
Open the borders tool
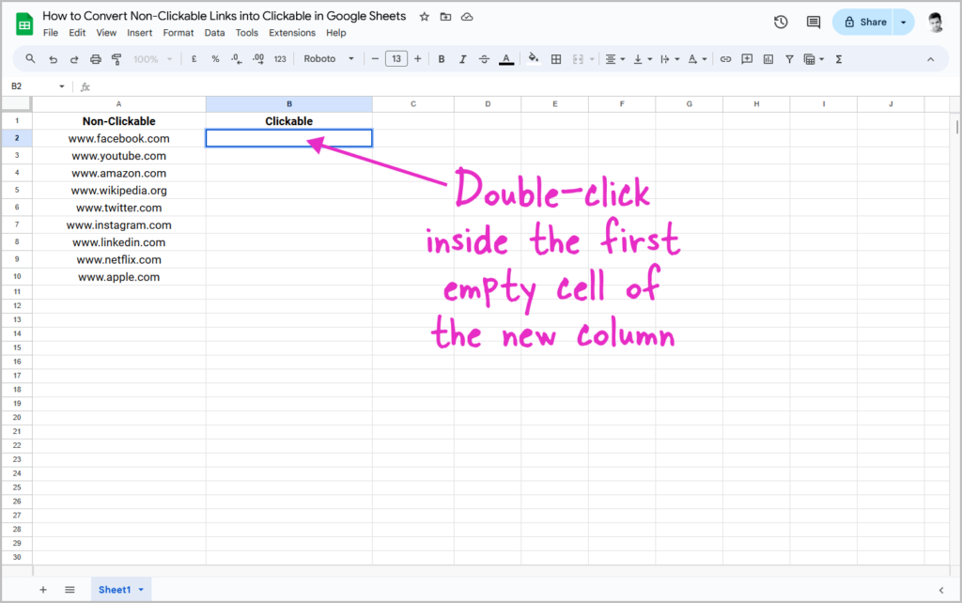pyautogui.click(x=556, y=59)
